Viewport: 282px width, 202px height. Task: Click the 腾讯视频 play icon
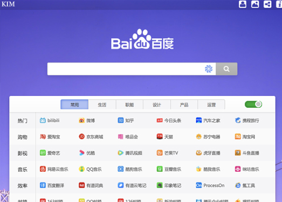click(120, 153)
